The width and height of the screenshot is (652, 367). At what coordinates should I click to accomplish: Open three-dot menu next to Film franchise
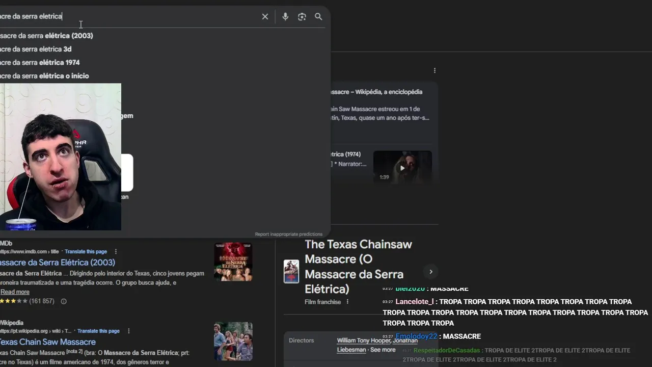coord(347,302)
